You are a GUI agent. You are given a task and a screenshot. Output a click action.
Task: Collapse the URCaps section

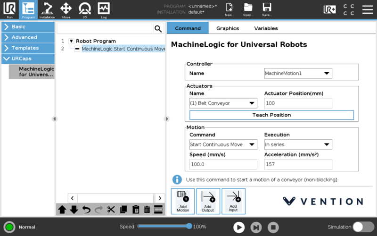[28, 59]
